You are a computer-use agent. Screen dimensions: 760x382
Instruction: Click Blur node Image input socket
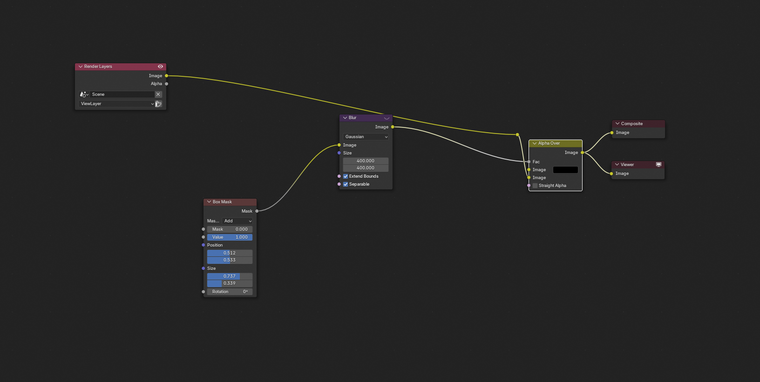click(339, 145)
